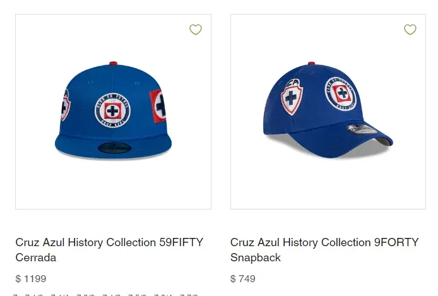The image size is (438, 296).
Task: Select the $ 749 price label
Action: click(243, 278)
